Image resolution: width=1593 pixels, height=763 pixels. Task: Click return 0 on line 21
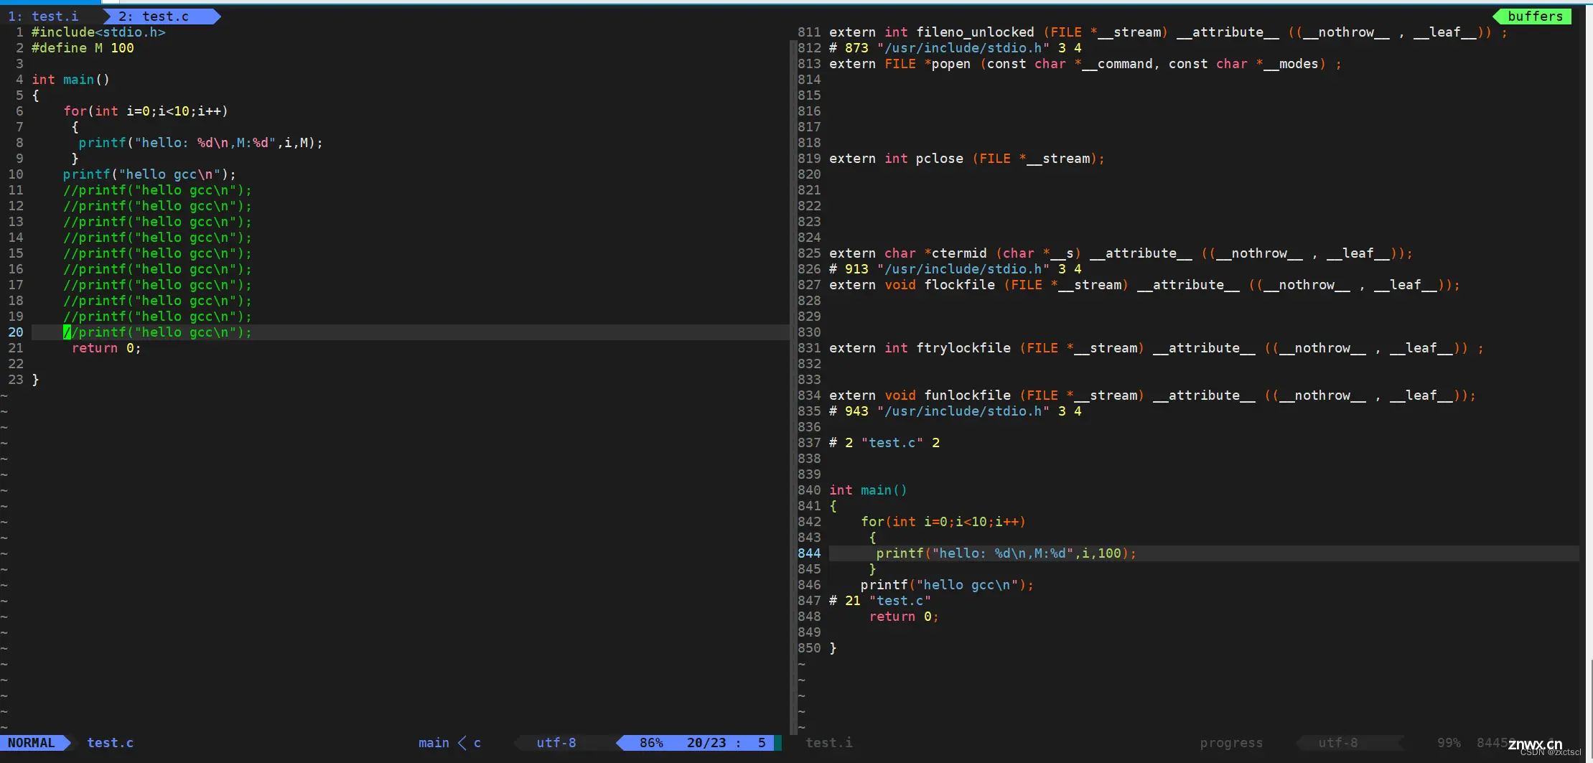point(106,348)
